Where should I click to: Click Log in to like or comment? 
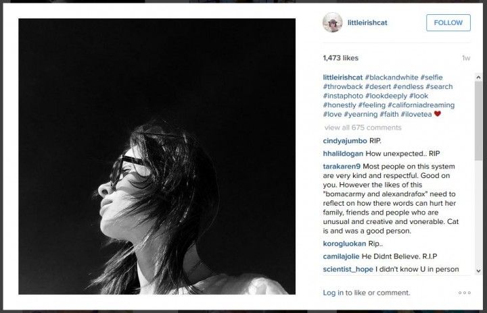333,293
